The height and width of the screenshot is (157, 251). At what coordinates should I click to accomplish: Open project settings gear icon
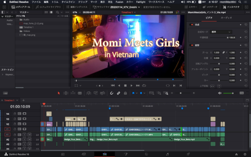pyautogui.click(x=245, y=154)
